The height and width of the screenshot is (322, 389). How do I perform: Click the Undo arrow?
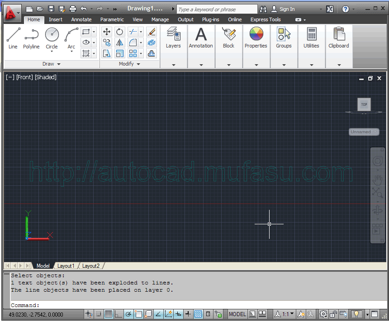tap(84, 9)
